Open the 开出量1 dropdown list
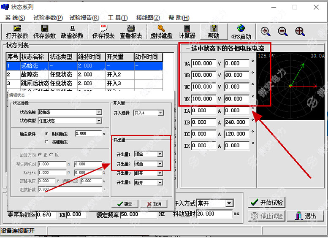The height and width of the screenshot is (238, 328). (x=160, y=154)
